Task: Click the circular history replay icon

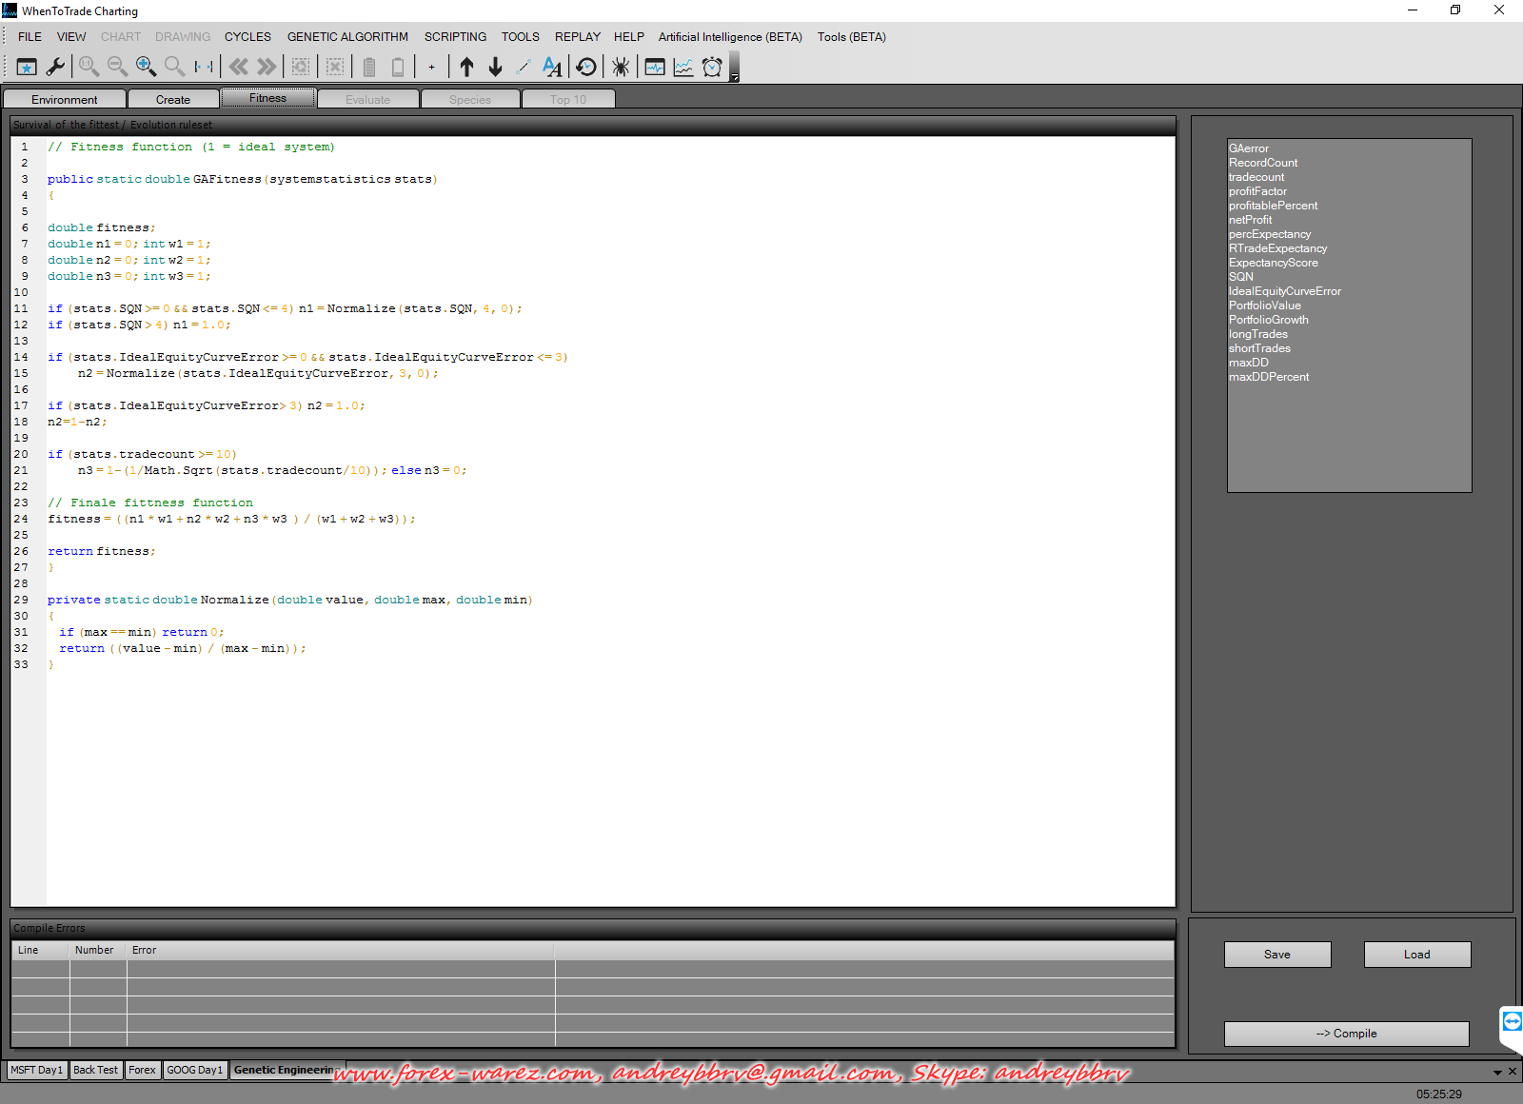Action: (x=586, y=67)
